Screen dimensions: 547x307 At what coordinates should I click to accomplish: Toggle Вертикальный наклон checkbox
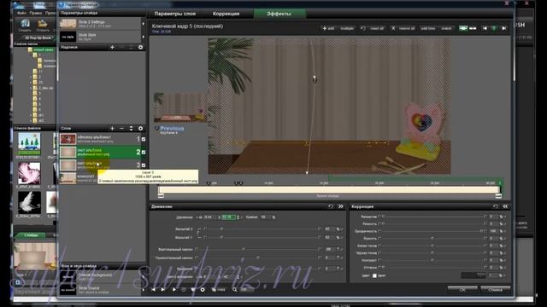[x=197, y=249]
